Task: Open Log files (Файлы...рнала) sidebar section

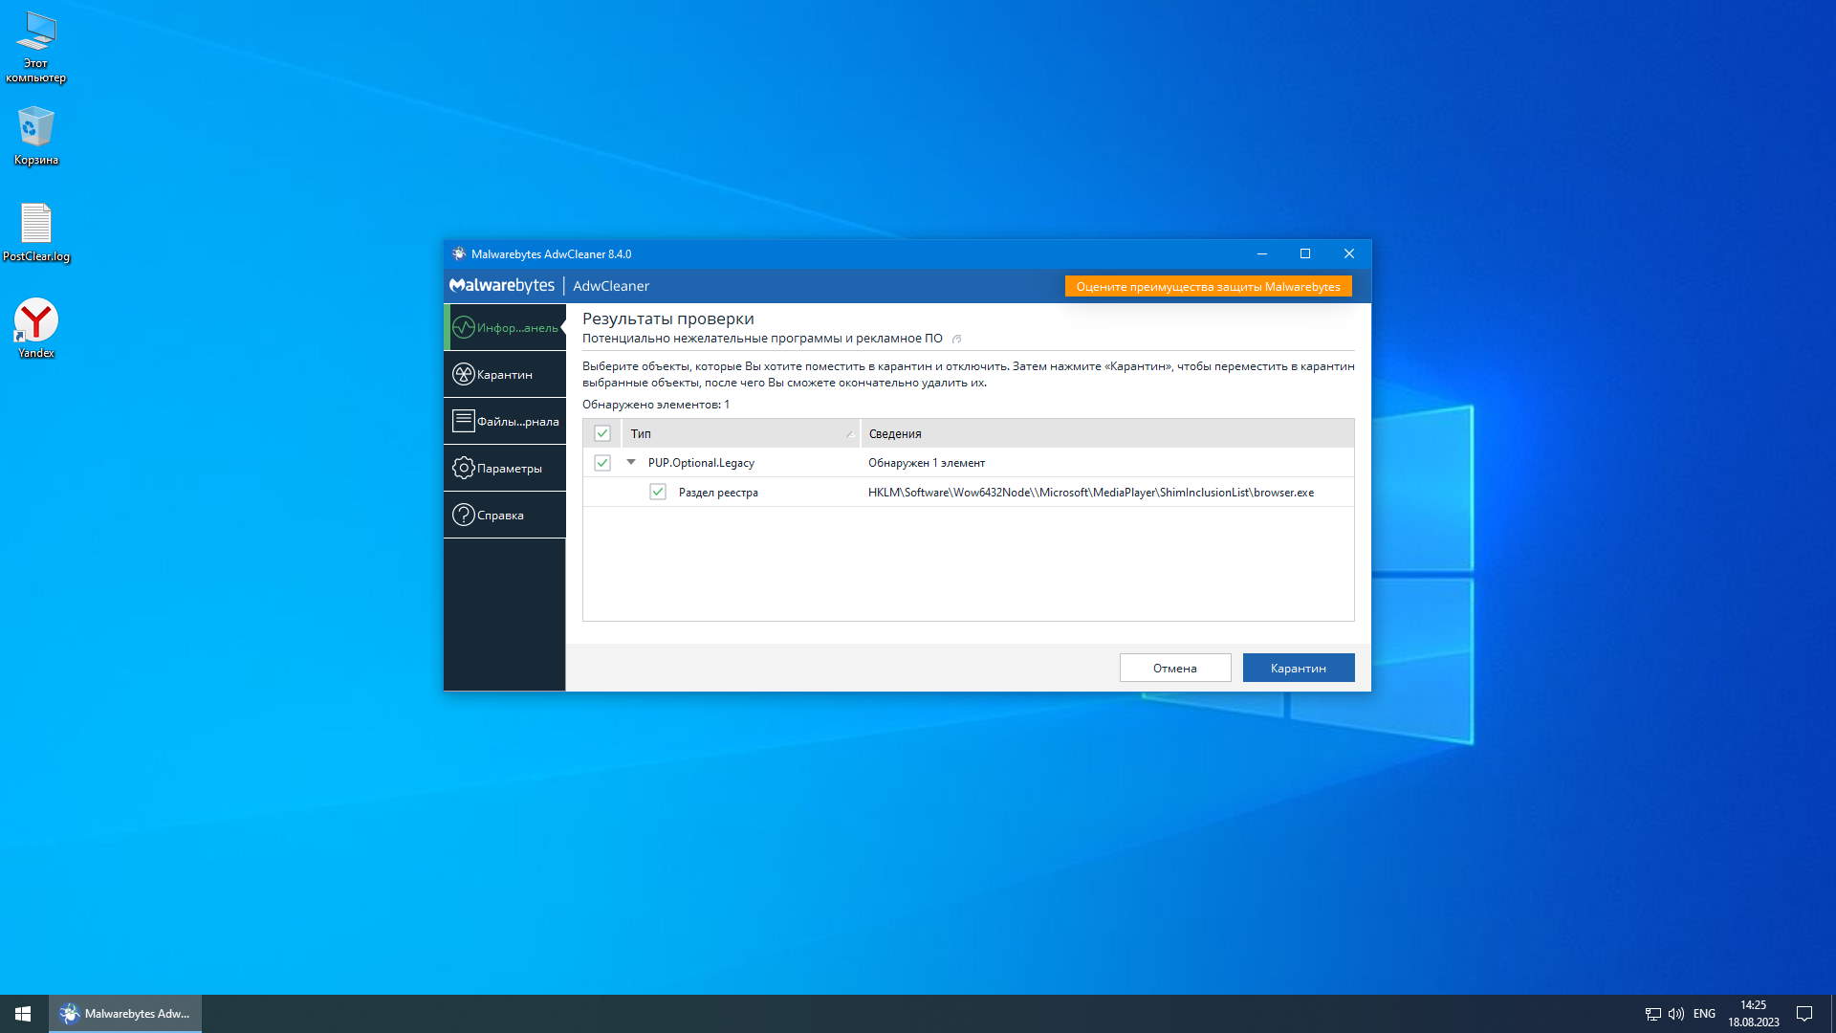Action: coord(504,421)
